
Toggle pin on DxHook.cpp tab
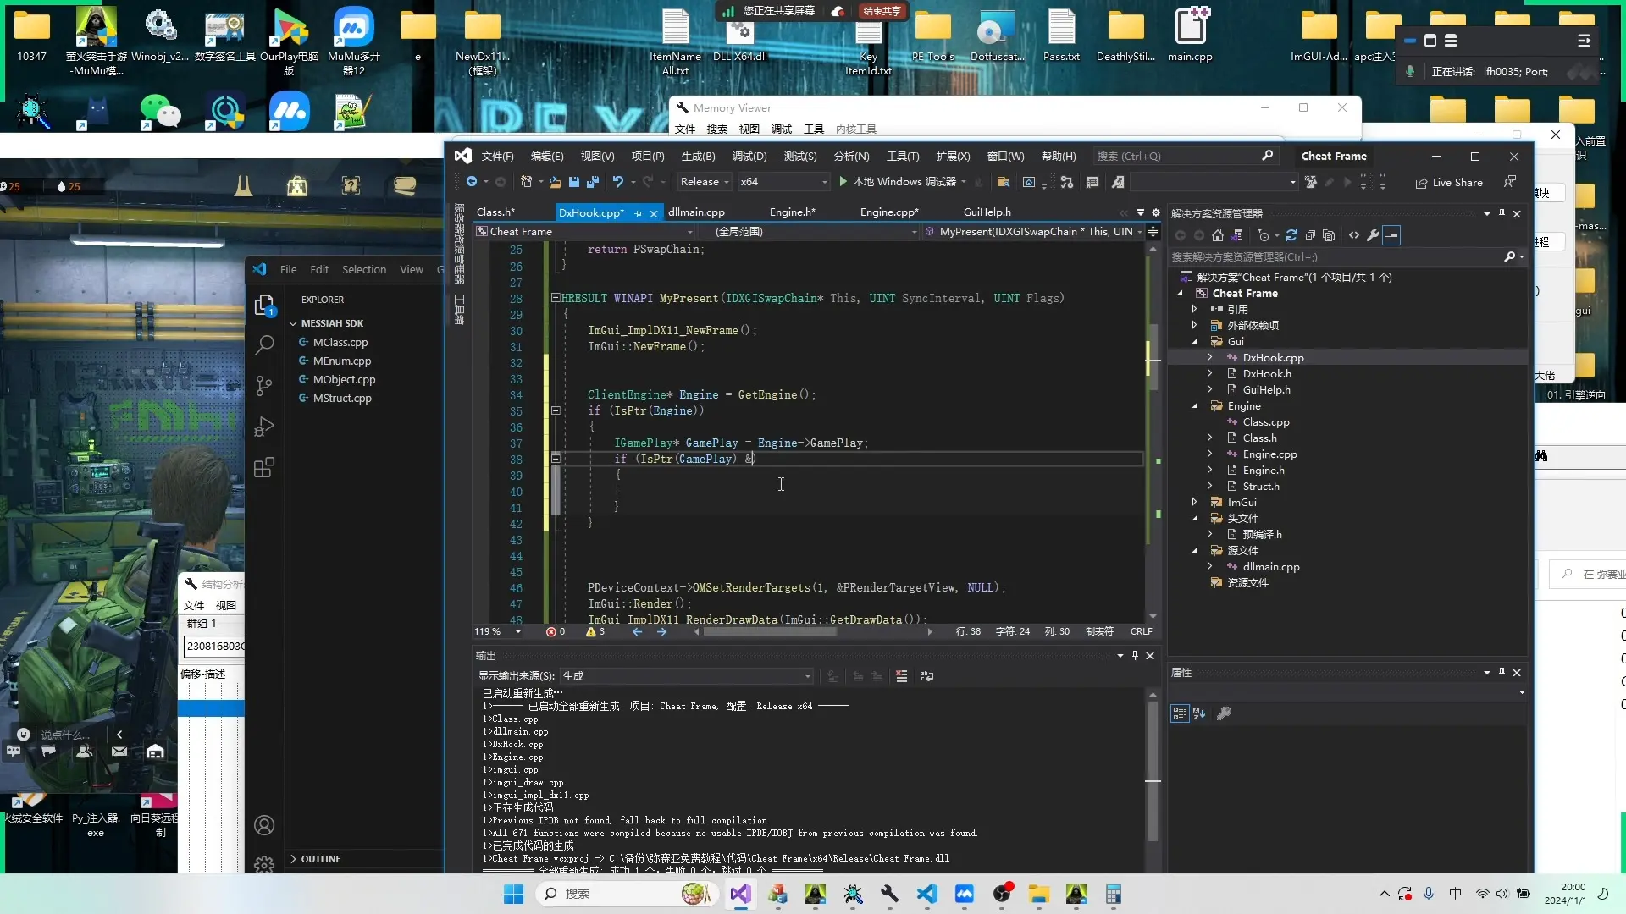638,213
